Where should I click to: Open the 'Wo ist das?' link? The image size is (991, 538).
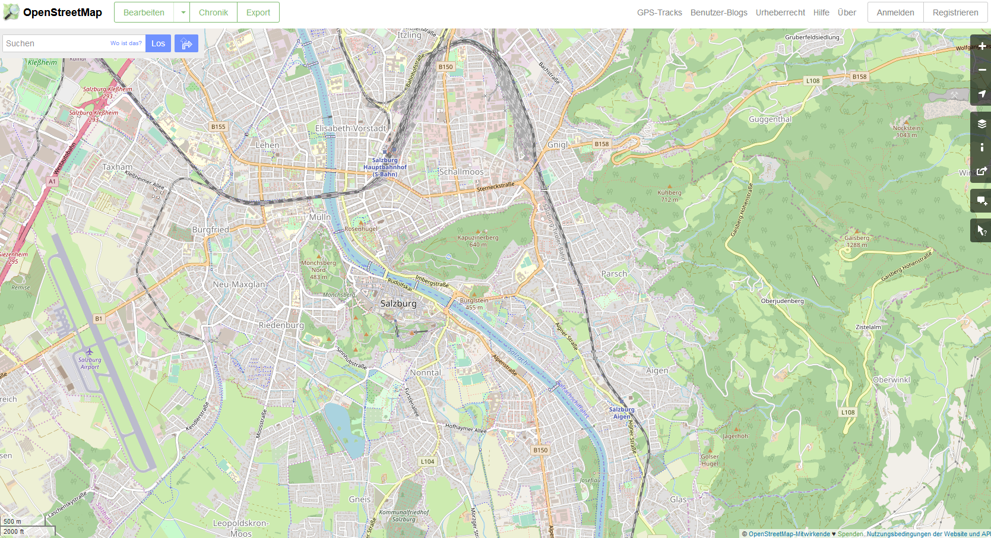tap(125, 43)
